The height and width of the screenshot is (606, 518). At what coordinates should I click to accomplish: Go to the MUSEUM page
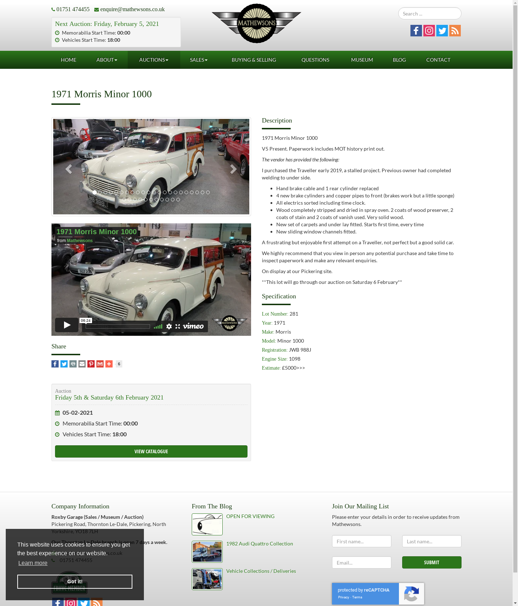[362, 60]
